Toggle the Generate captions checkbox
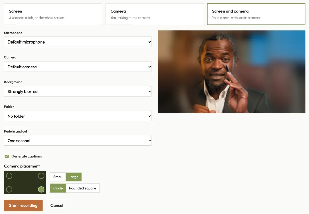 (7, 156)
